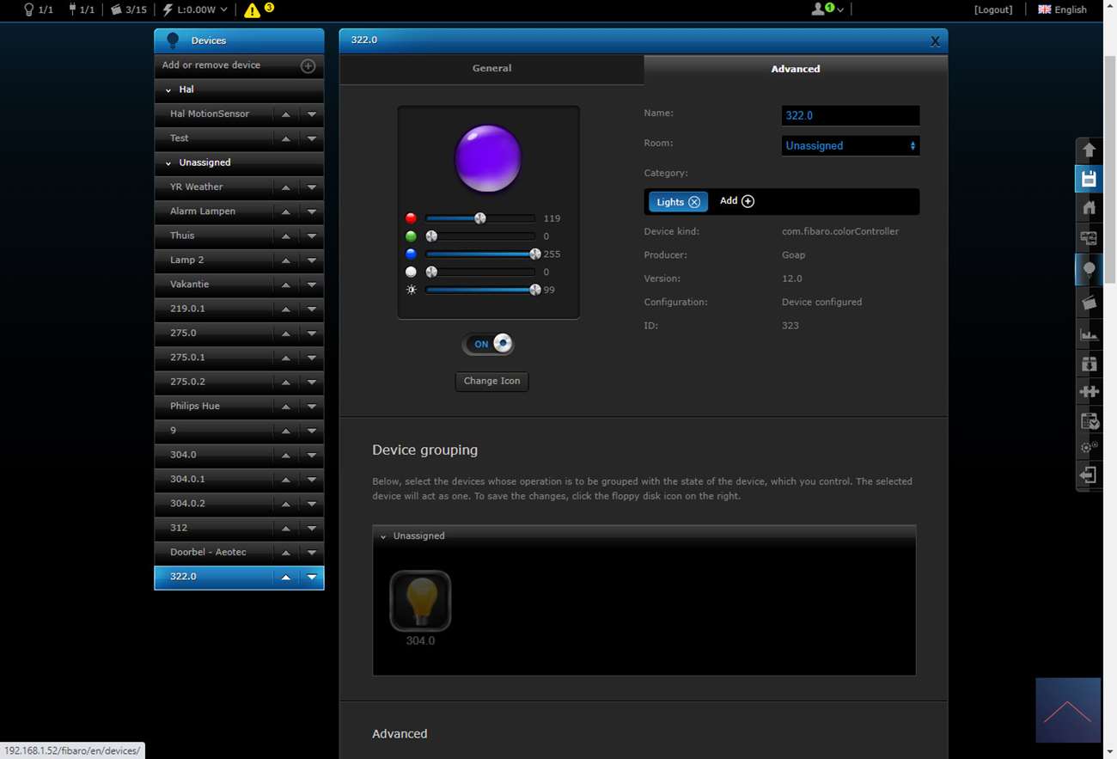
Task: Collapse the Unassigned group in device list
Action: [x=168, y=162]
